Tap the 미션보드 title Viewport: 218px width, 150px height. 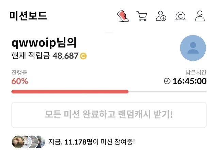pos(28,16)
